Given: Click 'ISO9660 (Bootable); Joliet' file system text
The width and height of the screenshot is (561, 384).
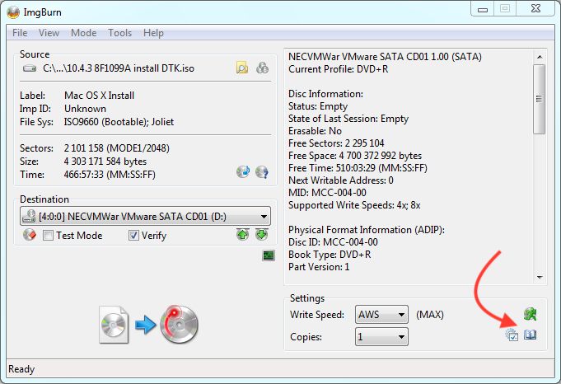Looking at the screenshot, I should (119, 122).
